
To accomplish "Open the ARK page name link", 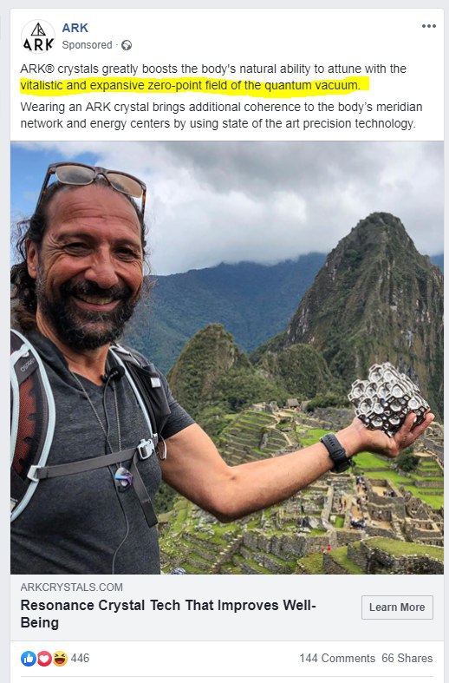I will pos(75,28).
